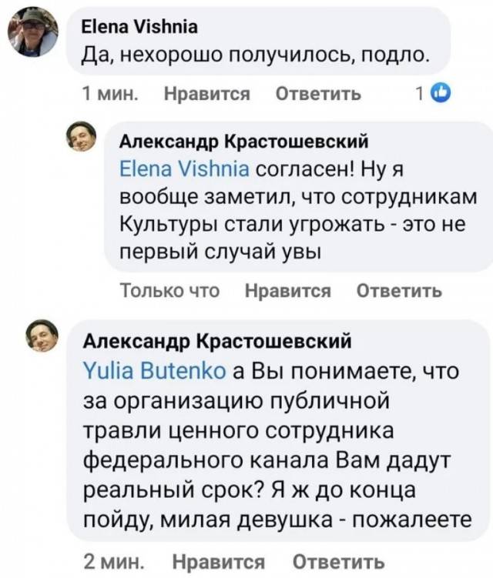This screenshot has height=578, width=493.
Task: View reaction count '1' on first comment
Action: [x=420, y=94]
